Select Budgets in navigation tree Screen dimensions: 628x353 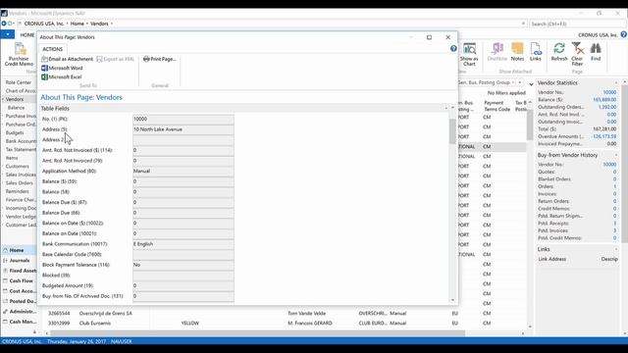point(15,133)
